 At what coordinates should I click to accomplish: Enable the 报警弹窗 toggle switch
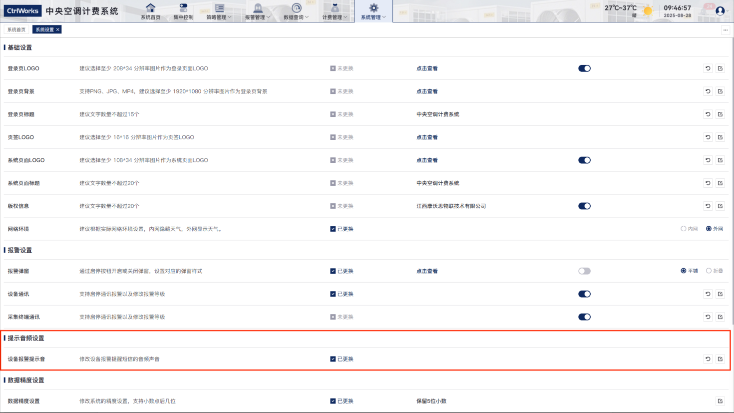(x=584, y=271)
